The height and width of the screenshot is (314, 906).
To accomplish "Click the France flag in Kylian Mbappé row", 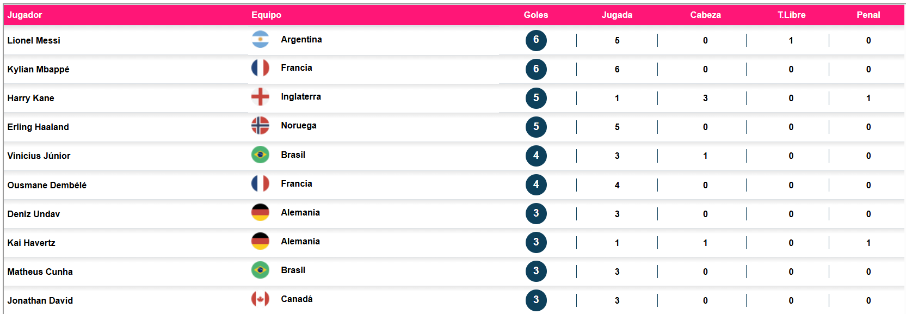I will pyautogui.click(x=260, y=68).
